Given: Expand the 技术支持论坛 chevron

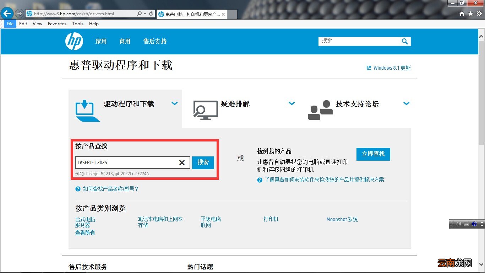Looking at the screenshot, I should pos(407,103).
